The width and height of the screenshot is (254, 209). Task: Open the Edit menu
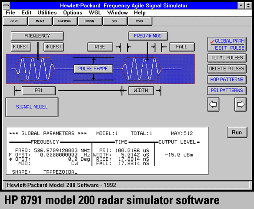(x=26, y=13)
